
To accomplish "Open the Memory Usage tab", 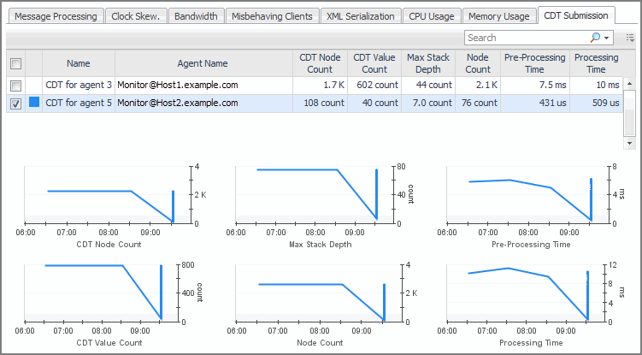I will click(x=499, y=16).
